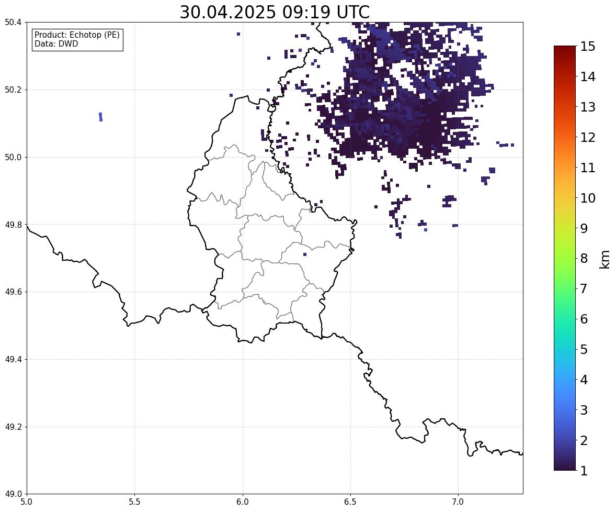This screenshot has width=616, height=511.
Task: Click the x-axis label '6.5'
Action: [x=350, y=502]
